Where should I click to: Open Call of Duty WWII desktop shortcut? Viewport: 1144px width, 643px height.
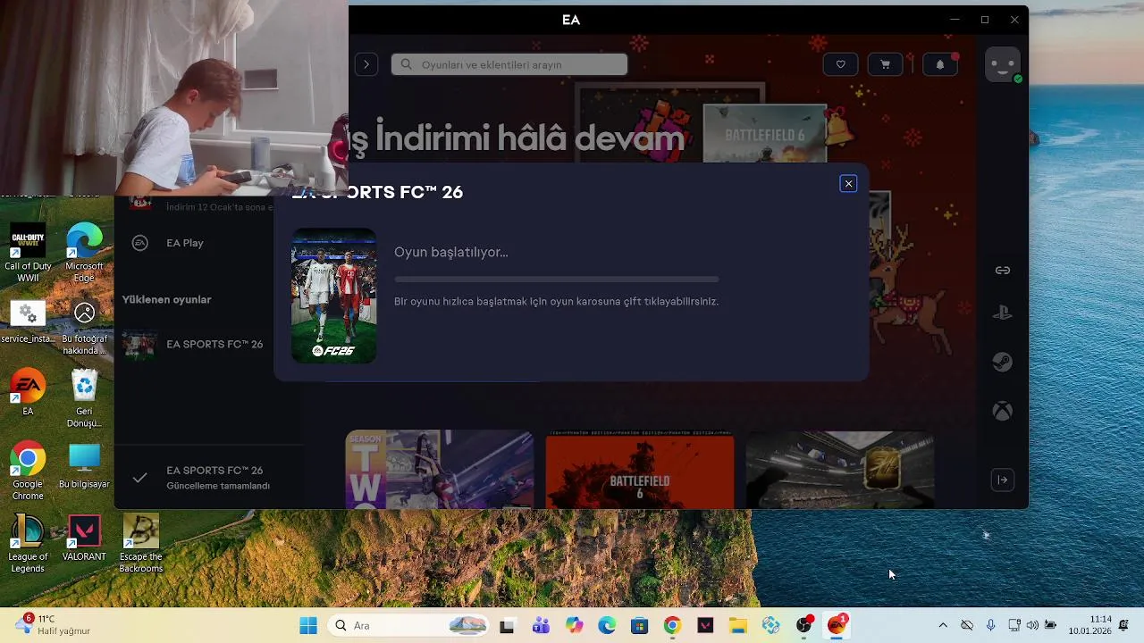(x=28, y=253)
